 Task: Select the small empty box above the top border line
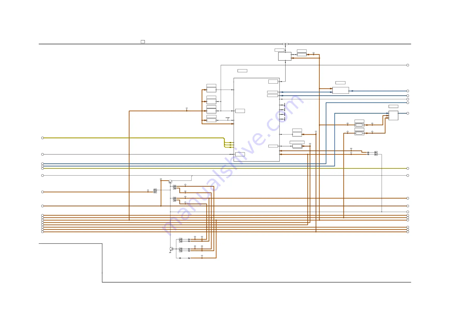pyautogui.click(x=143, y=41)
